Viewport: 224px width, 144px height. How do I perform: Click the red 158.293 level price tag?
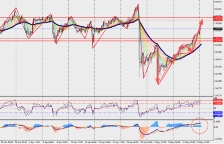[218, 38]
